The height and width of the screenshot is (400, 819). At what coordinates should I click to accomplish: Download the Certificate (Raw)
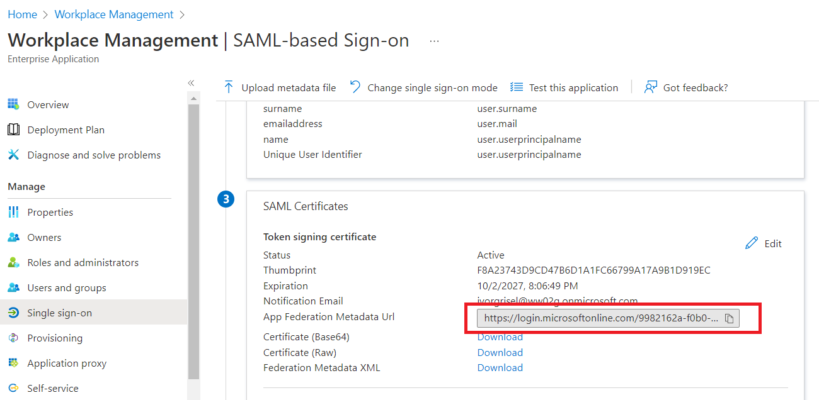[500, 352]
